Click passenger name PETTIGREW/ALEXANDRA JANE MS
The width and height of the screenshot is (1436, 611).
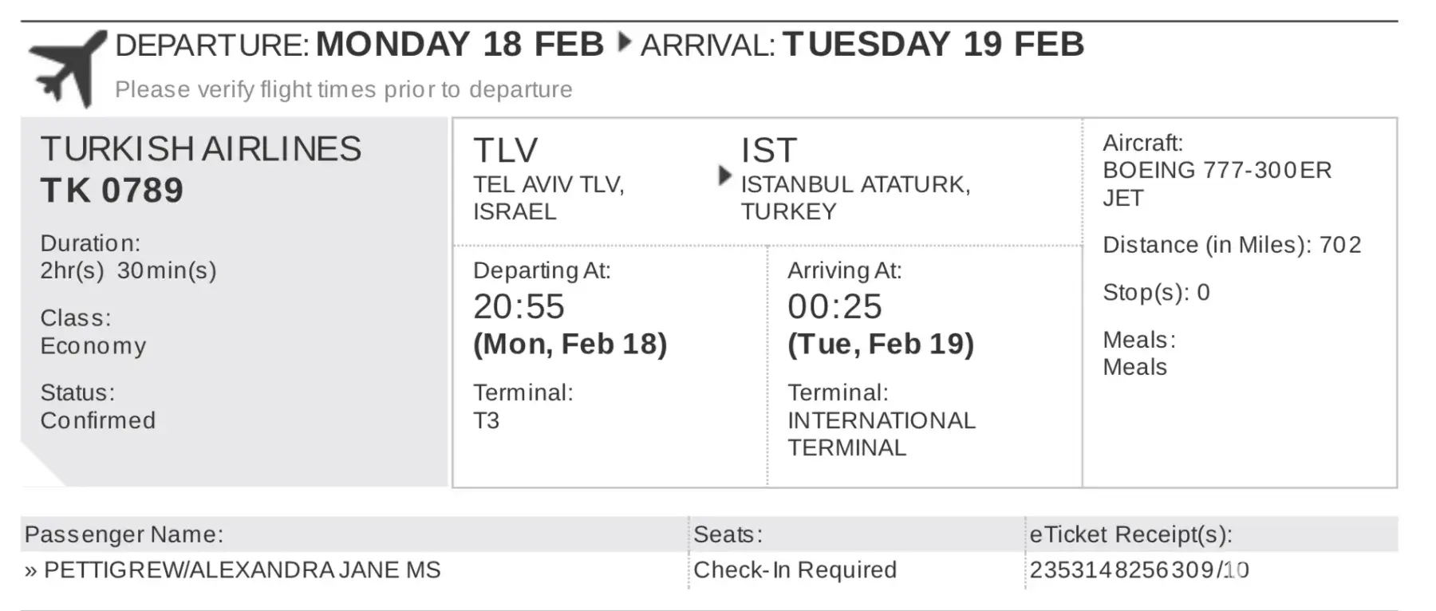coord(242,570)
